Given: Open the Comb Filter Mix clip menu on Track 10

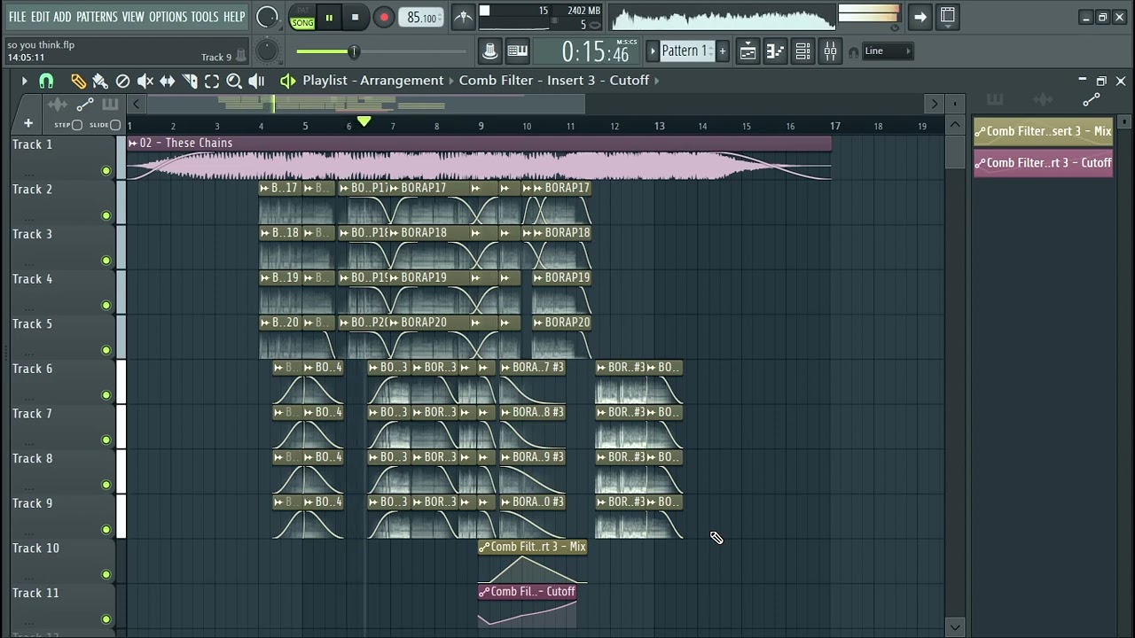Looking at the screenshot, I should click(x=484, y=547).
